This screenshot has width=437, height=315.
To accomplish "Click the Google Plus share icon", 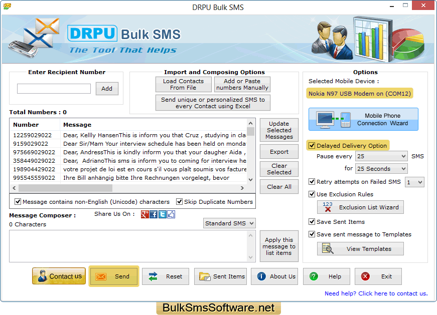I will (x=145, y=214).
